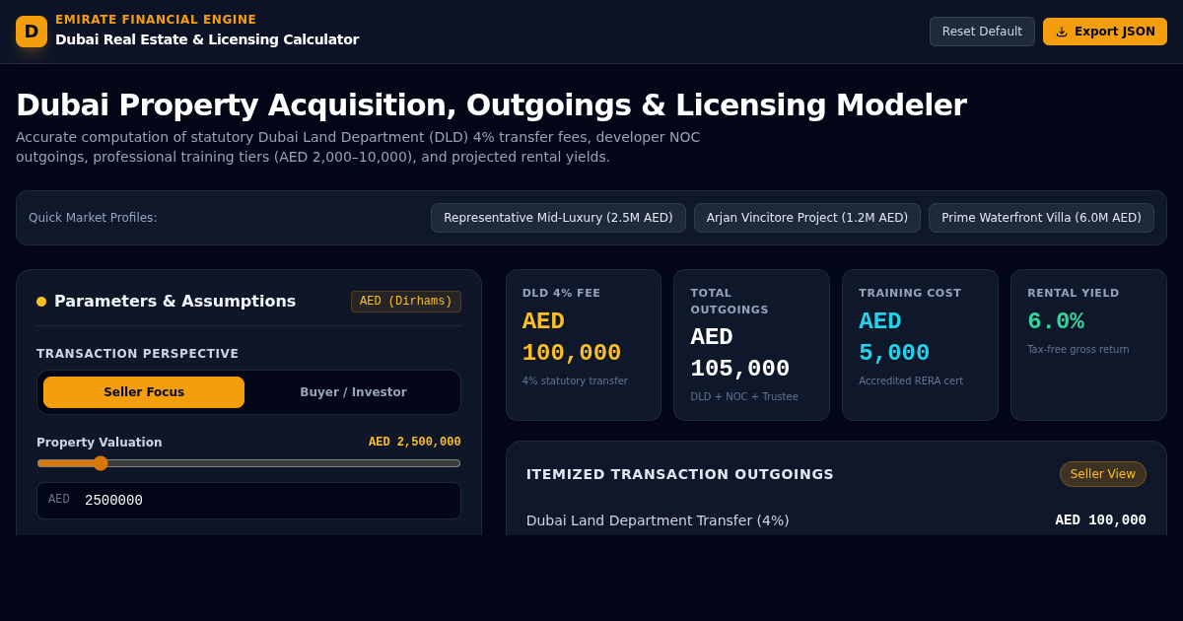The image size is (1183, 621).
Task: Click the Seller View badge
Action: (1103, 474)
